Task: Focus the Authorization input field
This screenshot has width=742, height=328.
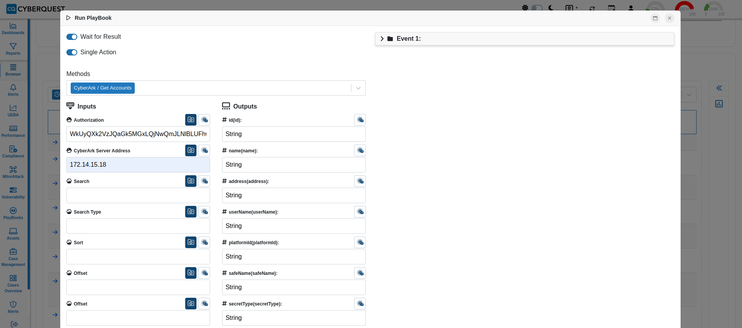Action: (x=138, y=134)
